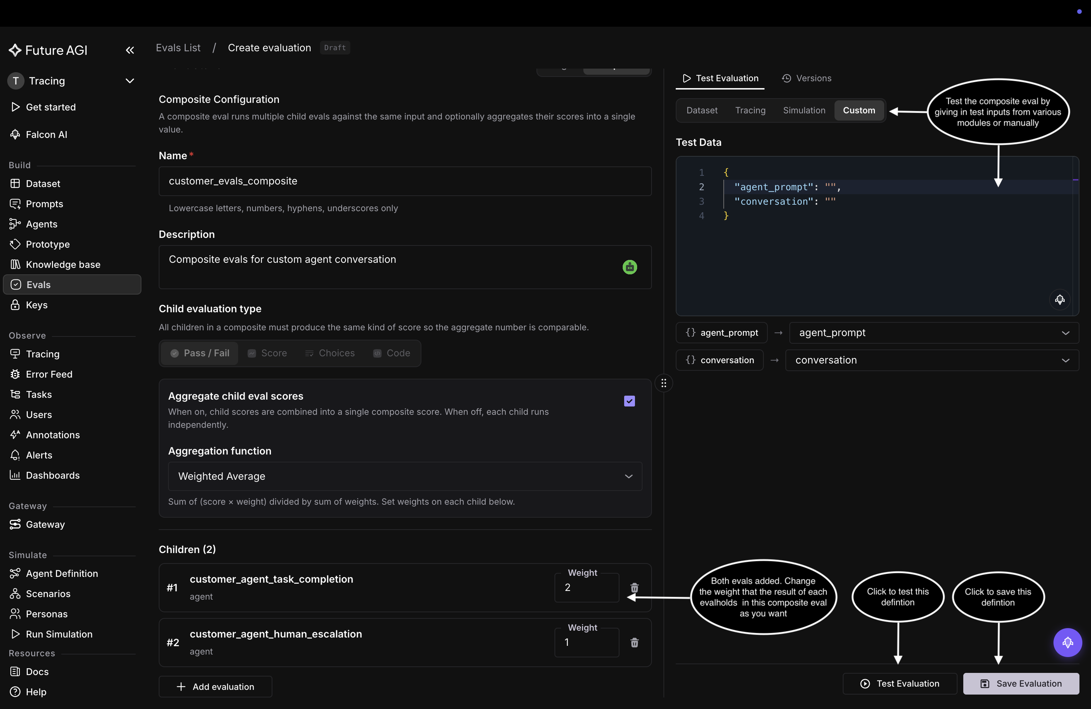The height and width of the screenshot is (709, 1091).
Task: Open the Prompts page
Action: click(x=44, y=204)
